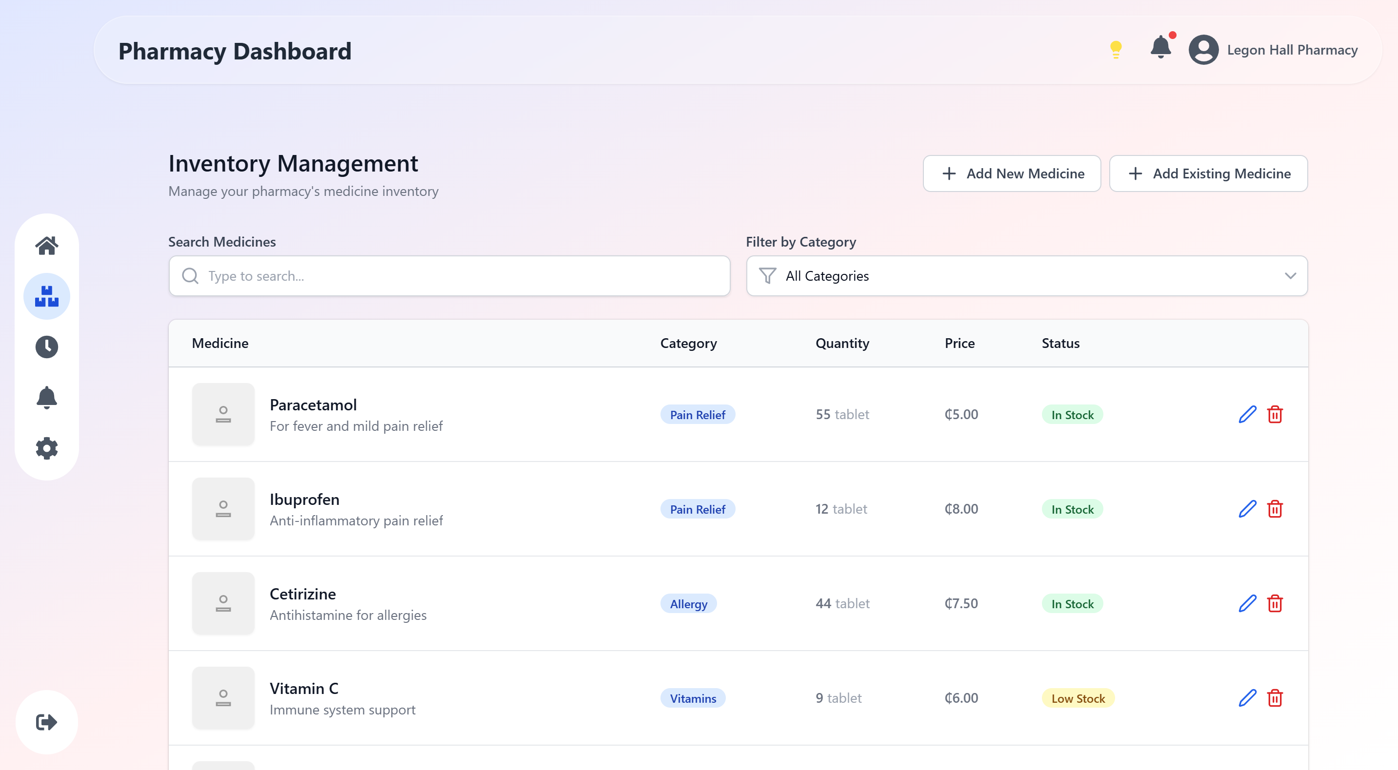
Task: Click Add New Medicine button
Action: (x=1012, y=173)
